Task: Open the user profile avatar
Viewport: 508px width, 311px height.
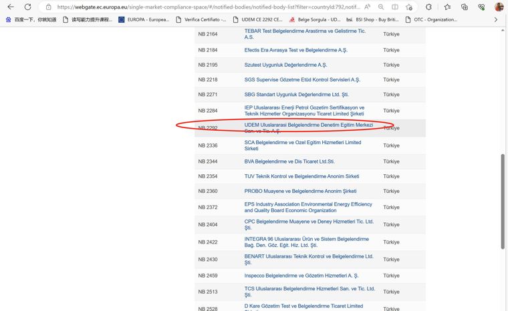Action: (499, 7)
